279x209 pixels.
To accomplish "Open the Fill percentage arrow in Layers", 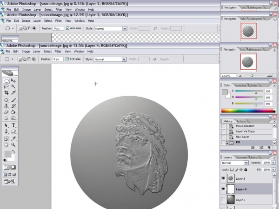I will 273,170.
